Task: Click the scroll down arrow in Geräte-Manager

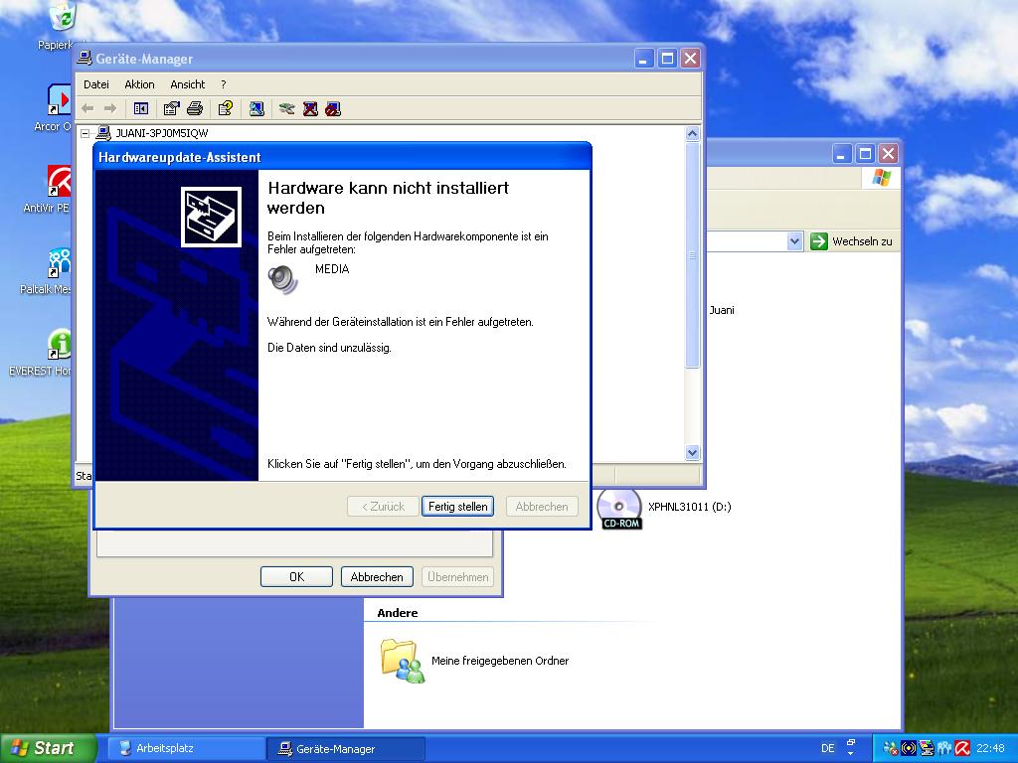Action: coord(692,452)
